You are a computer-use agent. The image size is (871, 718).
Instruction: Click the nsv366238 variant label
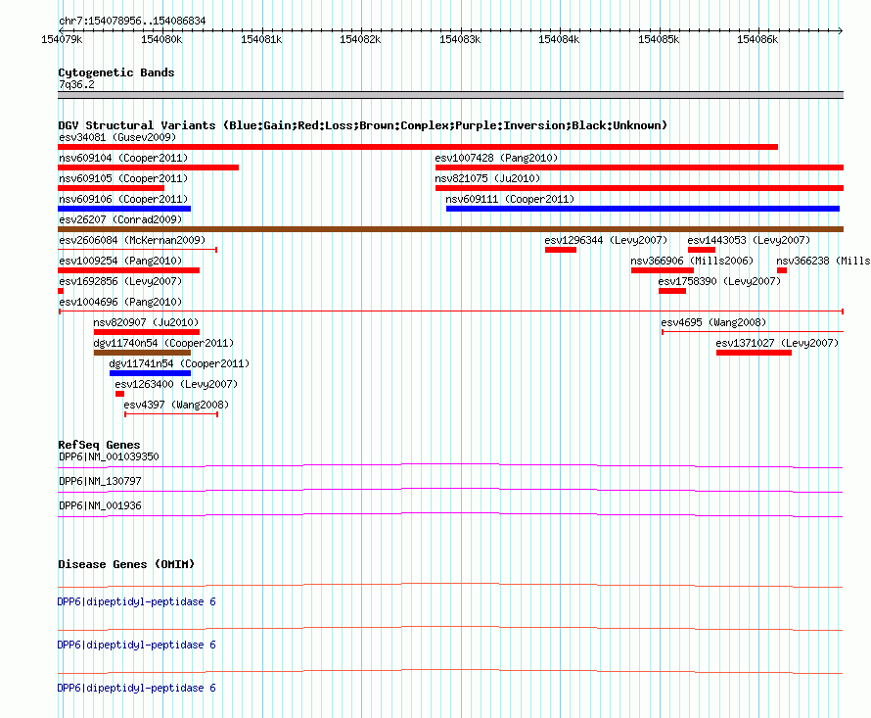823,261
